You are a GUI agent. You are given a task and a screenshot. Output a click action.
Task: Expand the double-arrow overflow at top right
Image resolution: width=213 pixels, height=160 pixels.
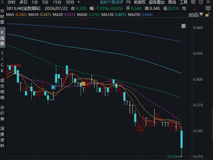pyautogui.click(x=208, y=2)
